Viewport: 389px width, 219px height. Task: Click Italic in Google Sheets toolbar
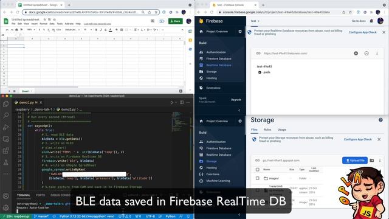coord(101,30)
